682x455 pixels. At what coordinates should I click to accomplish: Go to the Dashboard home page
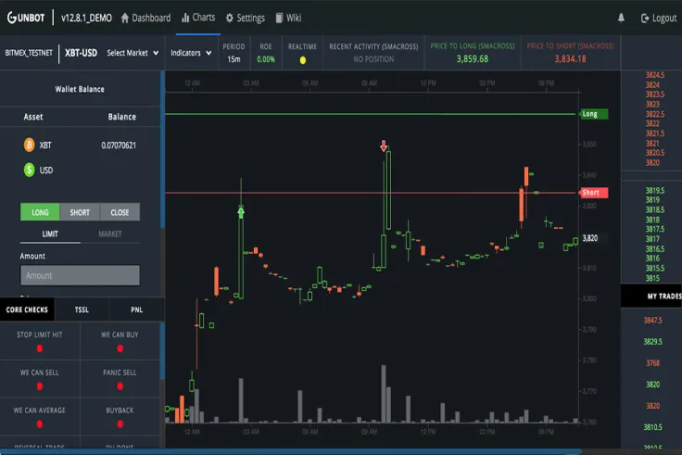pos(145,18)
